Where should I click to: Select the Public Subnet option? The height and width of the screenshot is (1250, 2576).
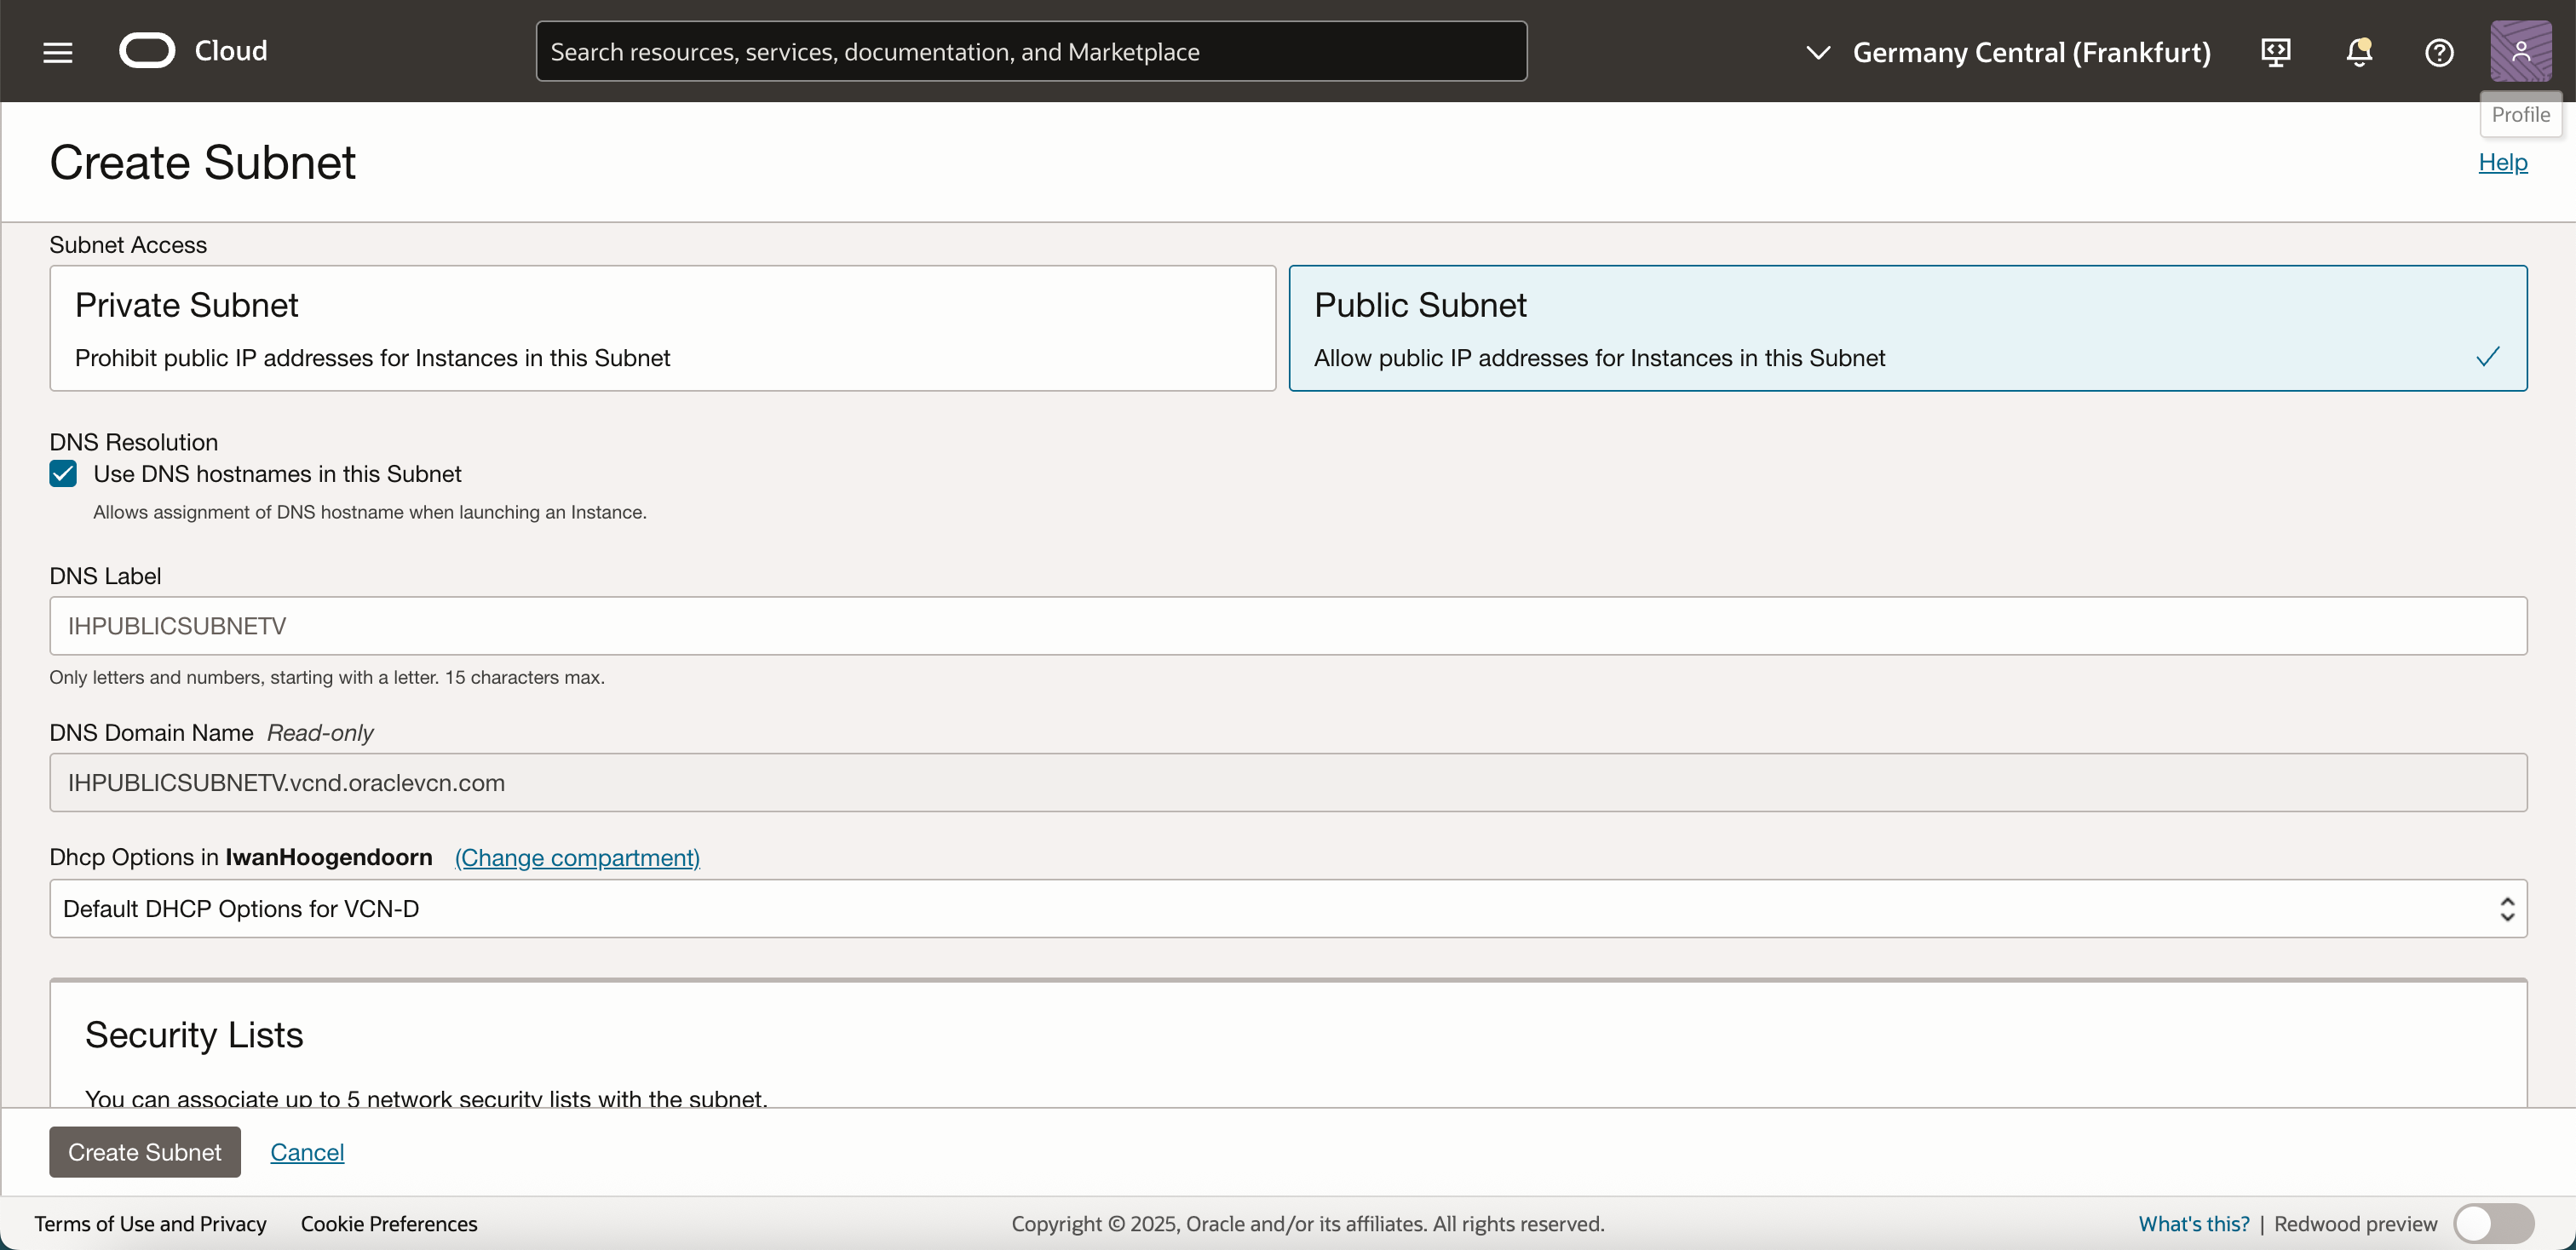pyautogui.click(x=1906, y=328)
